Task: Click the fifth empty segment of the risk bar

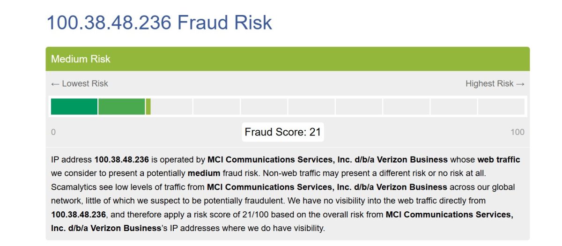Action: coord(264,107)
